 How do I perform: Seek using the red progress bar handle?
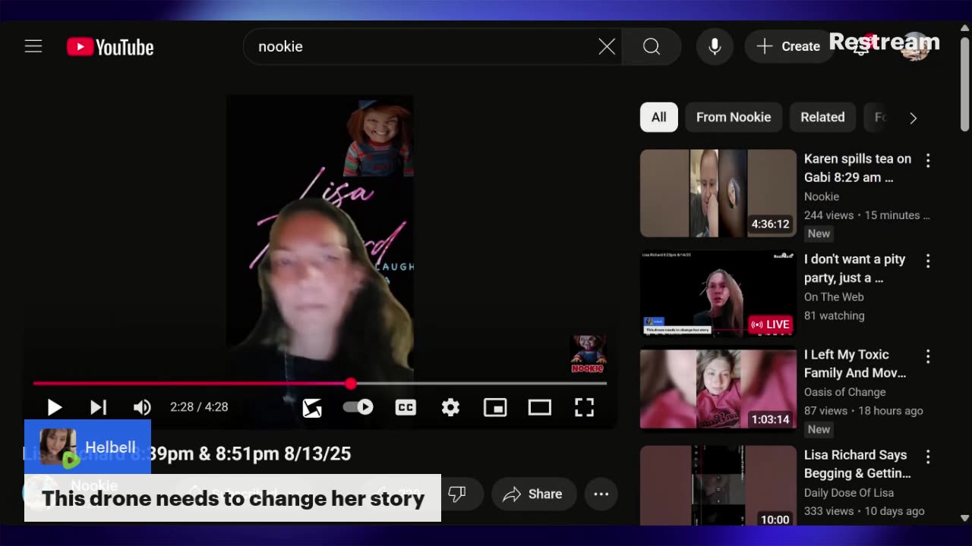[x=351, y=384]
